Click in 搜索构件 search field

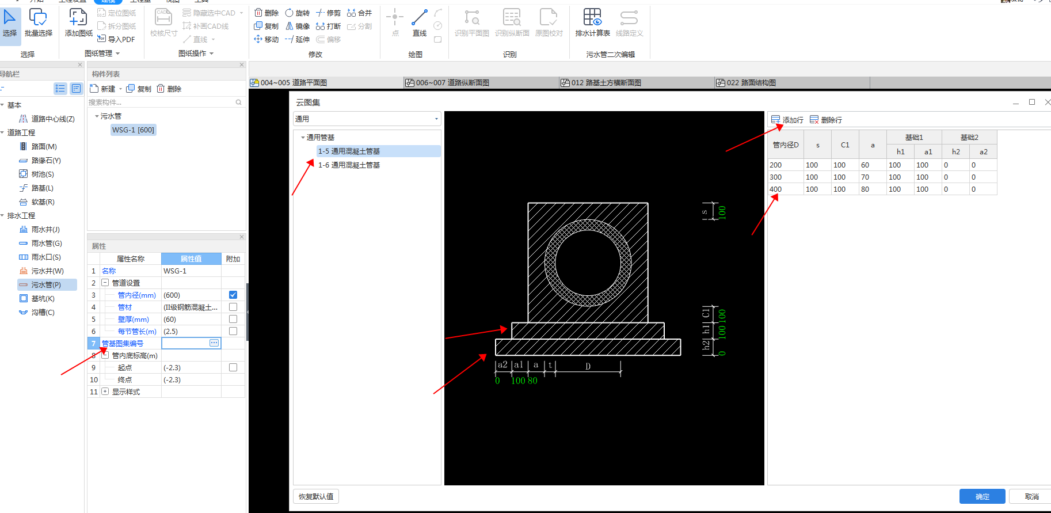click(x=161, y=102)
